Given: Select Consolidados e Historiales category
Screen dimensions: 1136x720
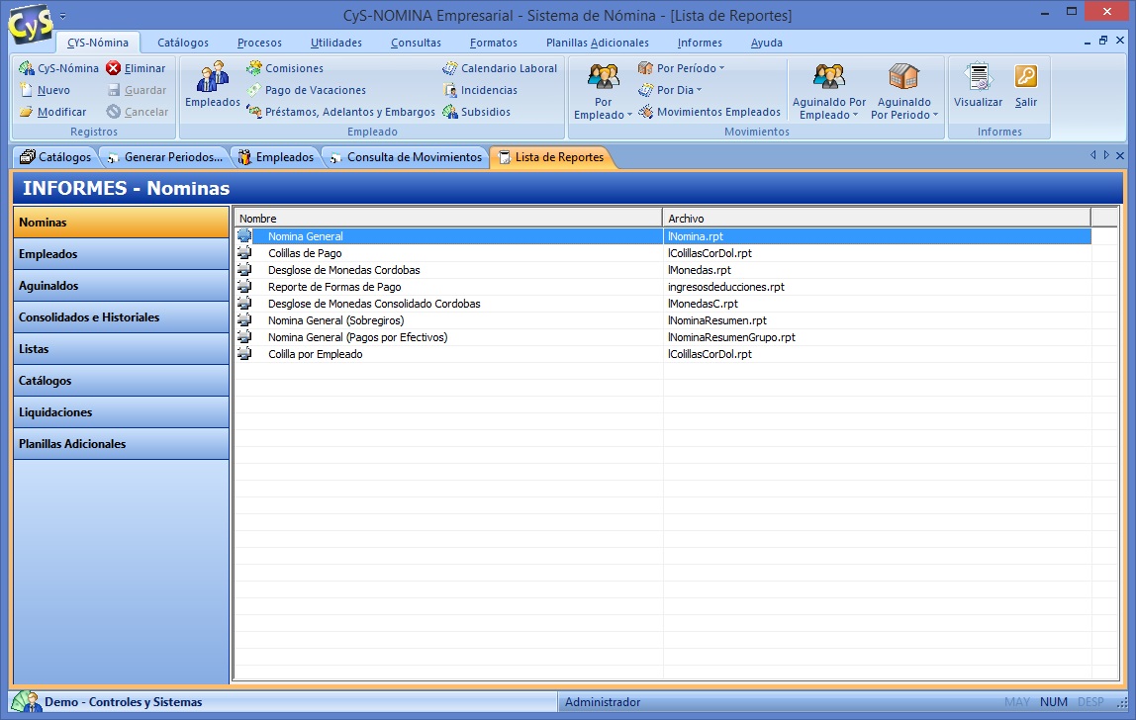Looking at the screenshot, I should 121,317.
